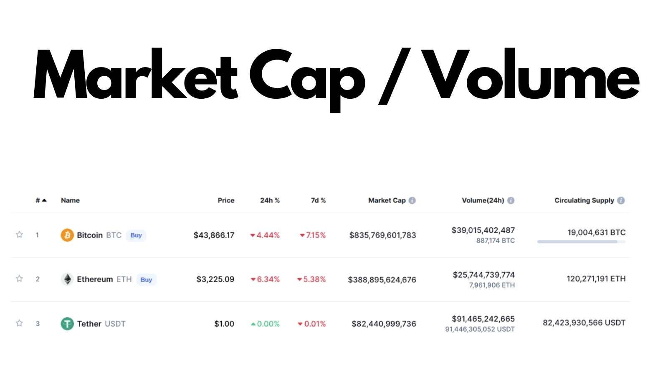Sort the table by 24h % column
Image resolution: width=668 pixels, height=375 pixels.
point(270,200)
